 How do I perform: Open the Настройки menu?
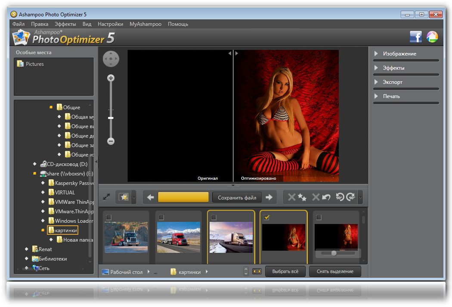point(110,24)
